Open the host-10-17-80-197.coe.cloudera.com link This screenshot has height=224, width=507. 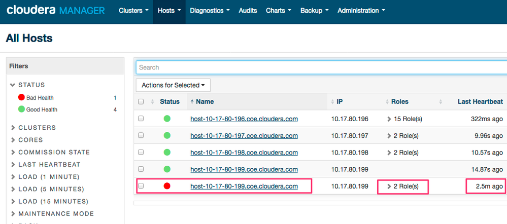point(244,136)
